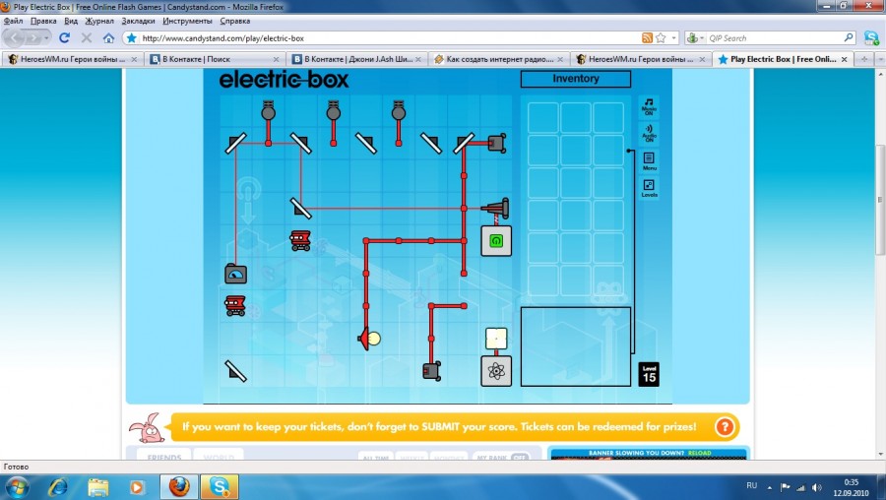Toggle the Audio ON game button

tap(649, 133)
